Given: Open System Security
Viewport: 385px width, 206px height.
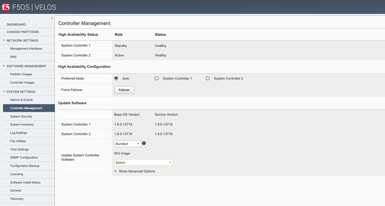Looking at the screenshot, I should tap(21, 116).
